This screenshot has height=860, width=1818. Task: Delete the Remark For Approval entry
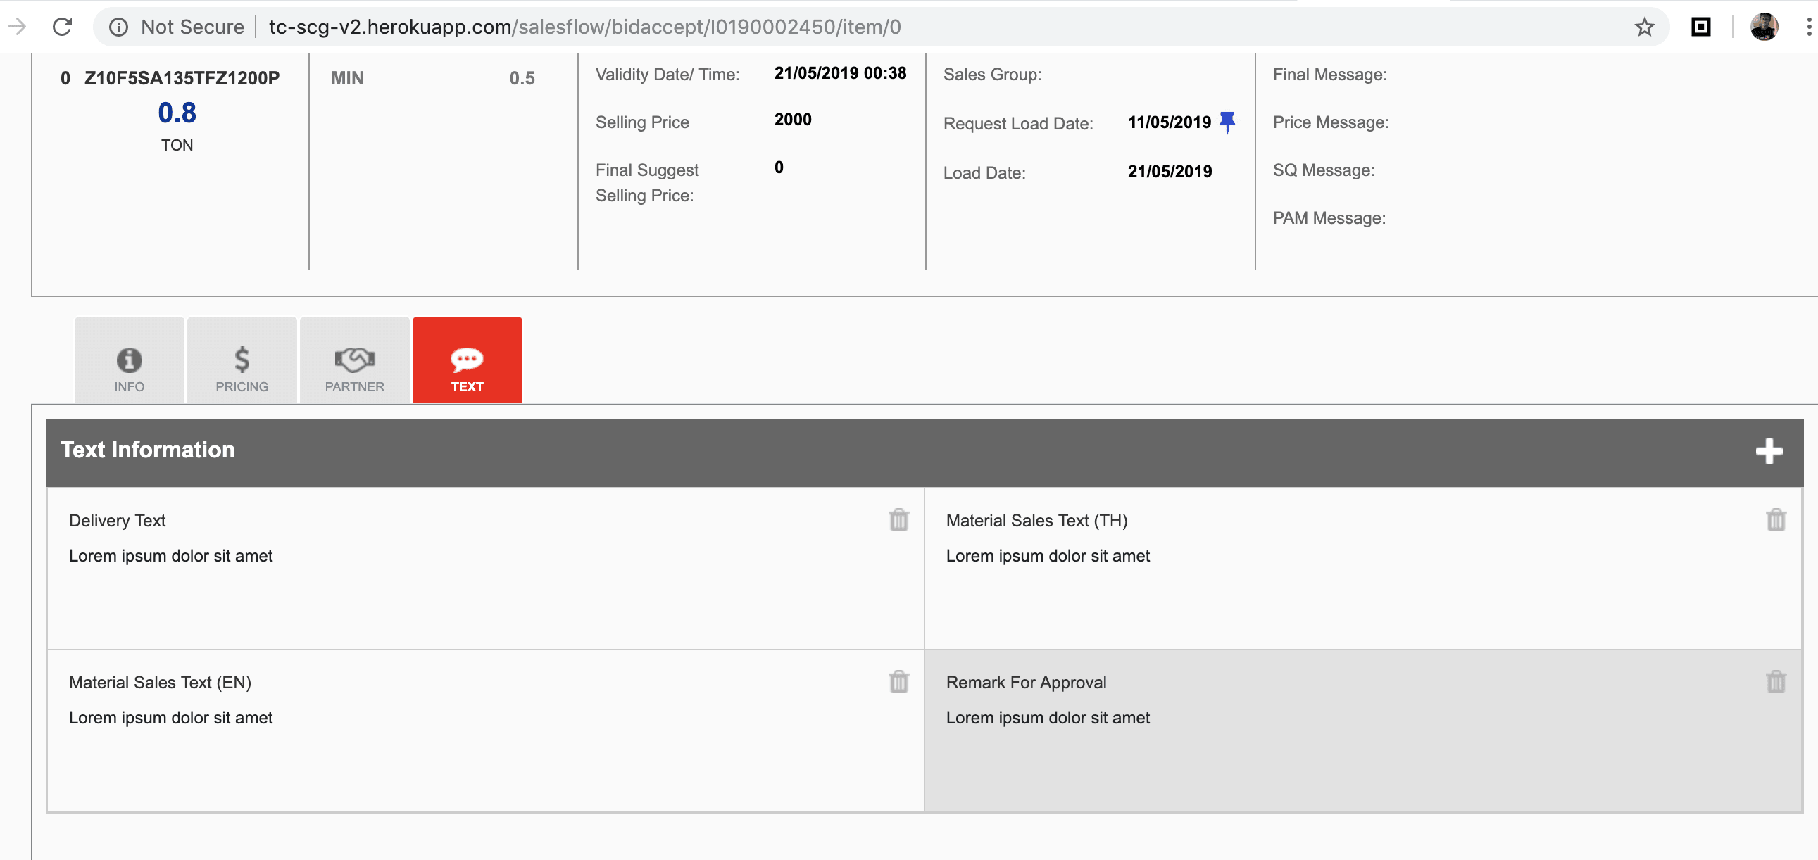tap(1775, 681)
